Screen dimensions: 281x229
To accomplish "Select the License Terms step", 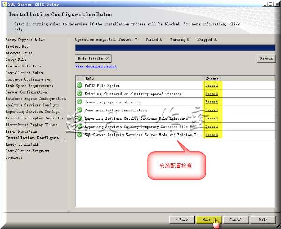I will pyautogui.click(x=19, y=53).
